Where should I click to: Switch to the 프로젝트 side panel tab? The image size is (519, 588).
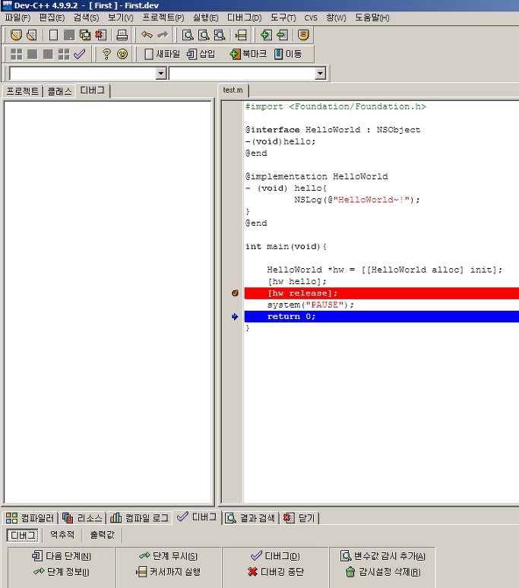click(23, 91)
